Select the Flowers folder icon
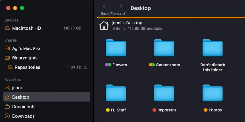 click(116, 48)
